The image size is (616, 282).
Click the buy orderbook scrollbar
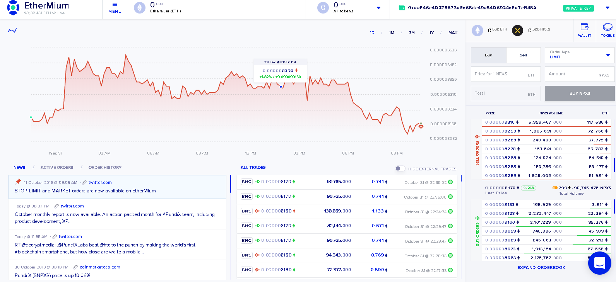click(614, 207)
